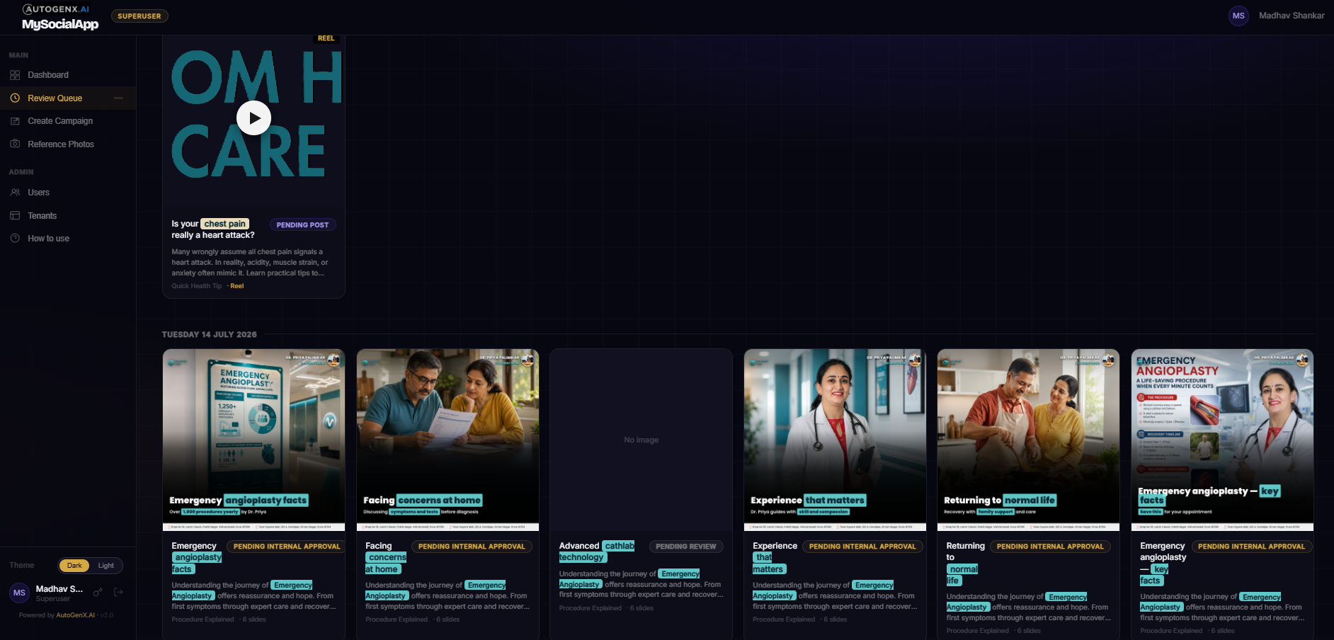This screenshot has height=640, width=1334.
Task: Open the MS avatar user menu
Action: [x=1238, y=16]
